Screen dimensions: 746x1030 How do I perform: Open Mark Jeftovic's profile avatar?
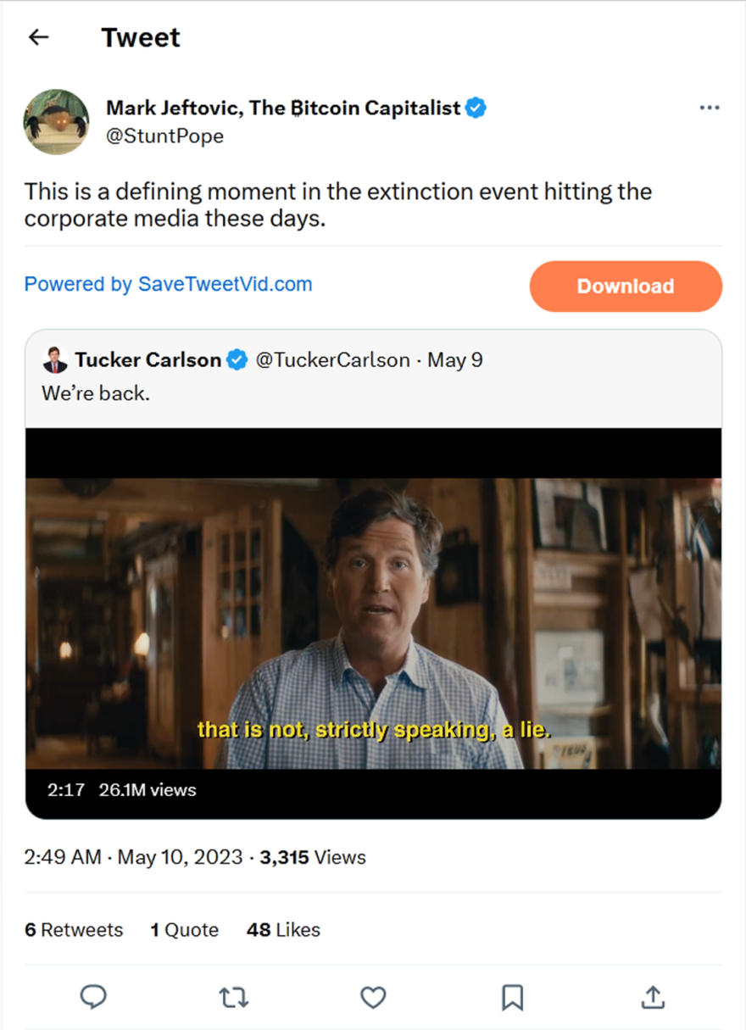56,121
